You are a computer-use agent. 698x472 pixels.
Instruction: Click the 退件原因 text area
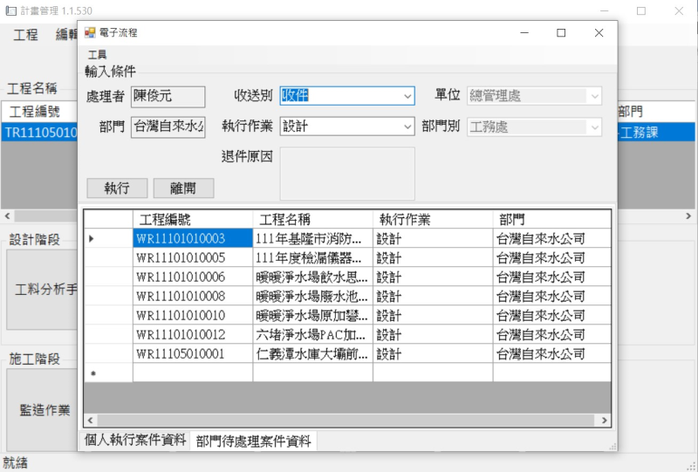[x=347, y=174]
